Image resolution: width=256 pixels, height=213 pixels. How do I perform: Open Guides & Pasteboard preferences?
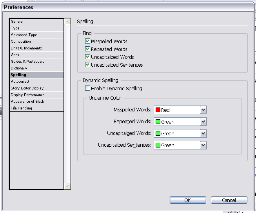(x=36, y=62)
